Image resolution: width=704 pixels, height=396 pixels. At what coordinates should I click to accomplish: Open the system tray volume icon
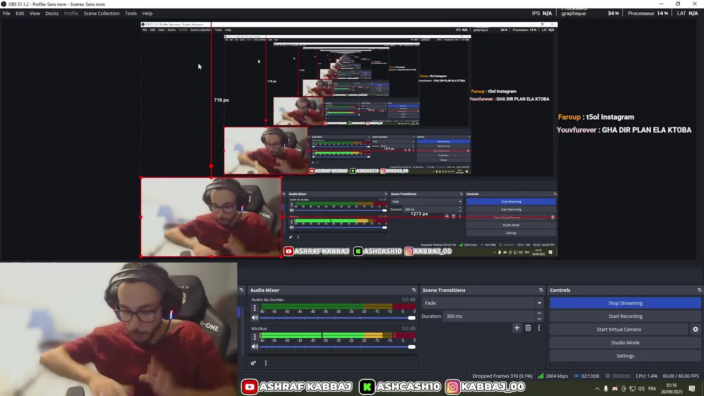coord(641,389)
